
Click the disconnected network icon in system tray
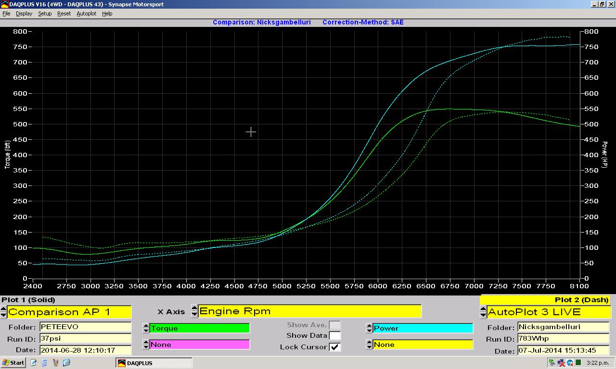[561, 363]
